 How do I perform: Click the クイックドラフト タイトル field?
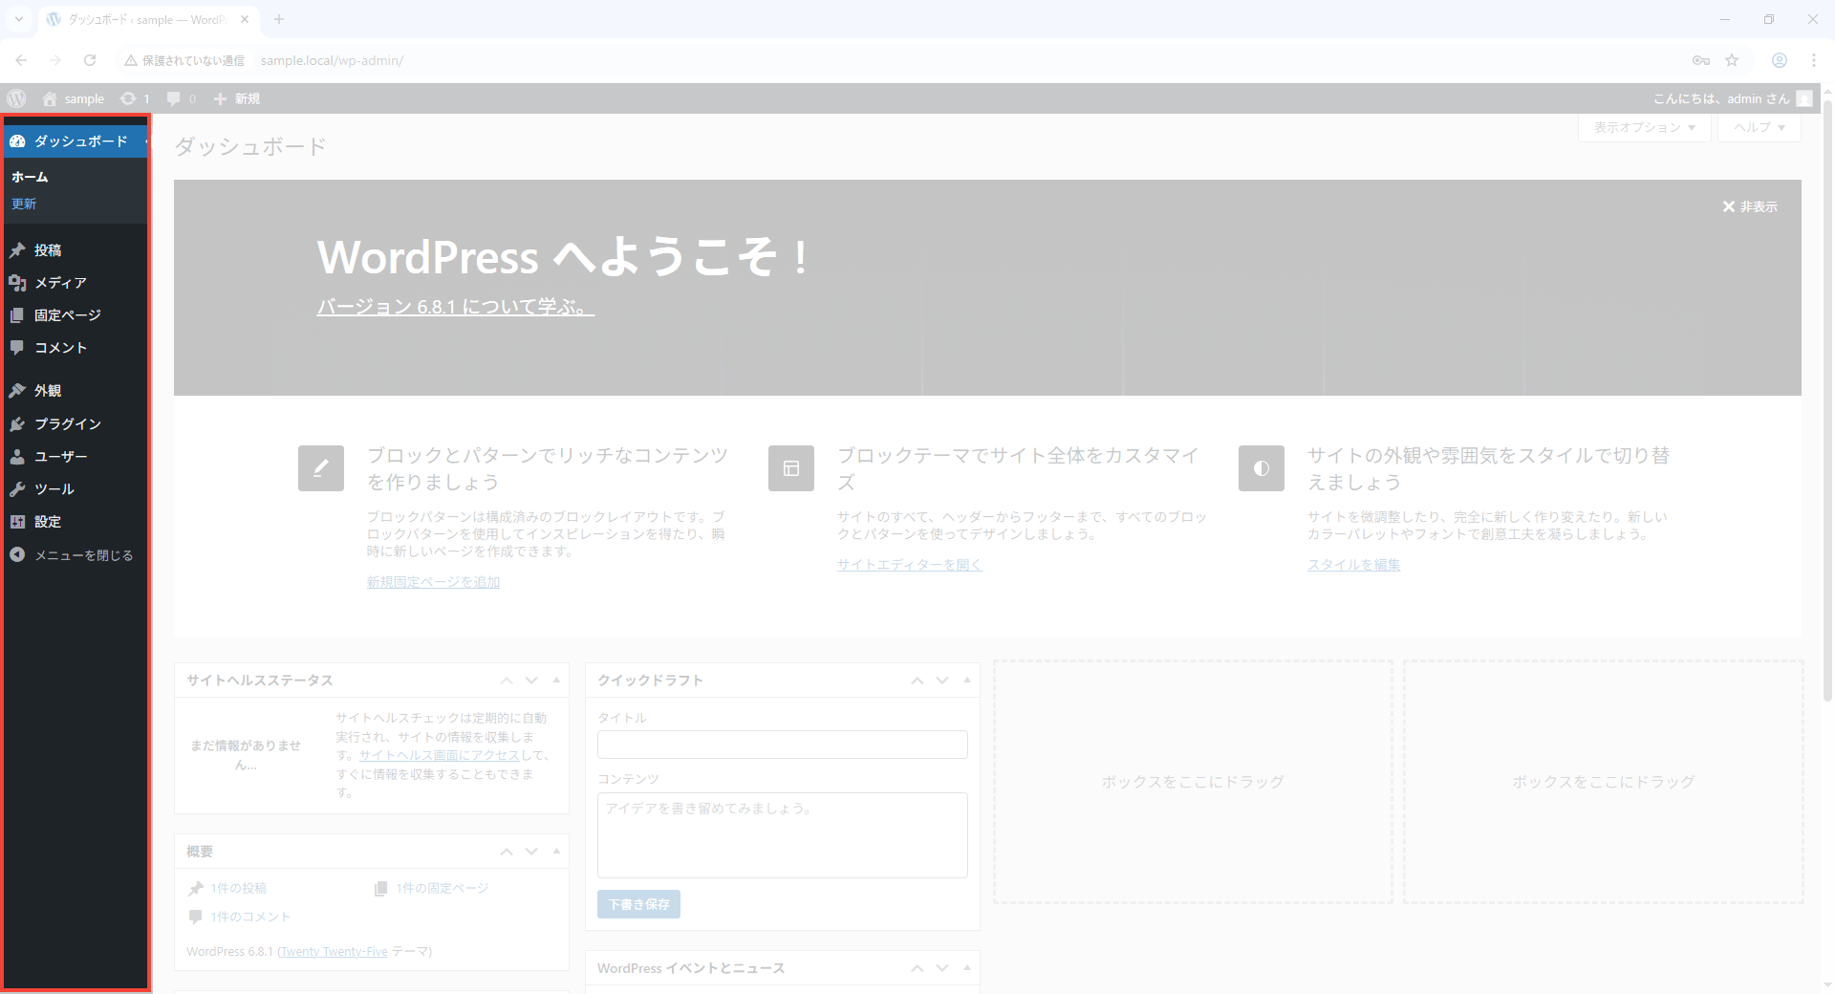(783, 745)
